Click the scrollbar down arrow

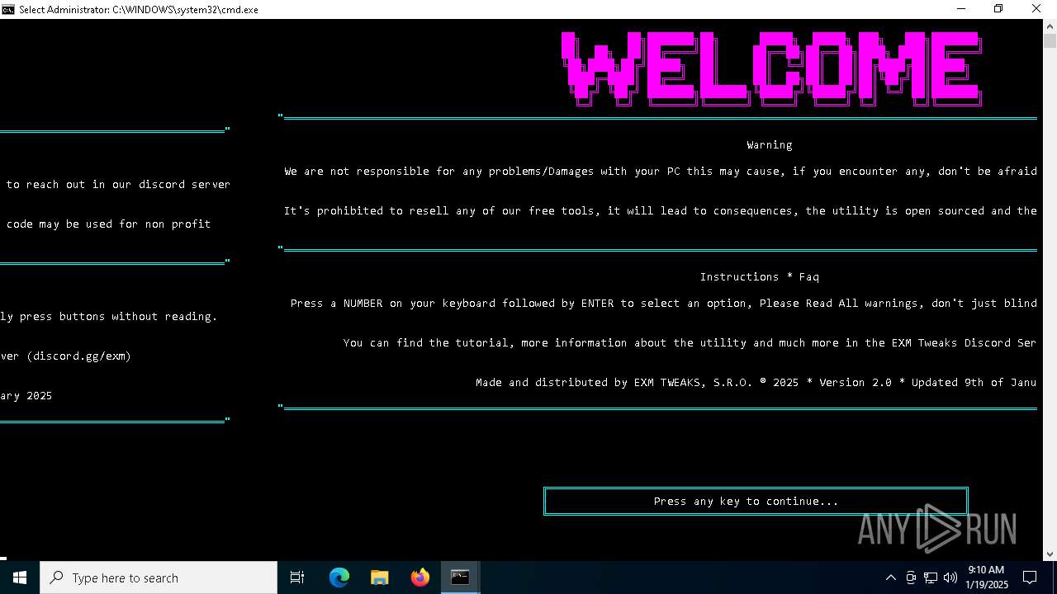point(1050,554)
